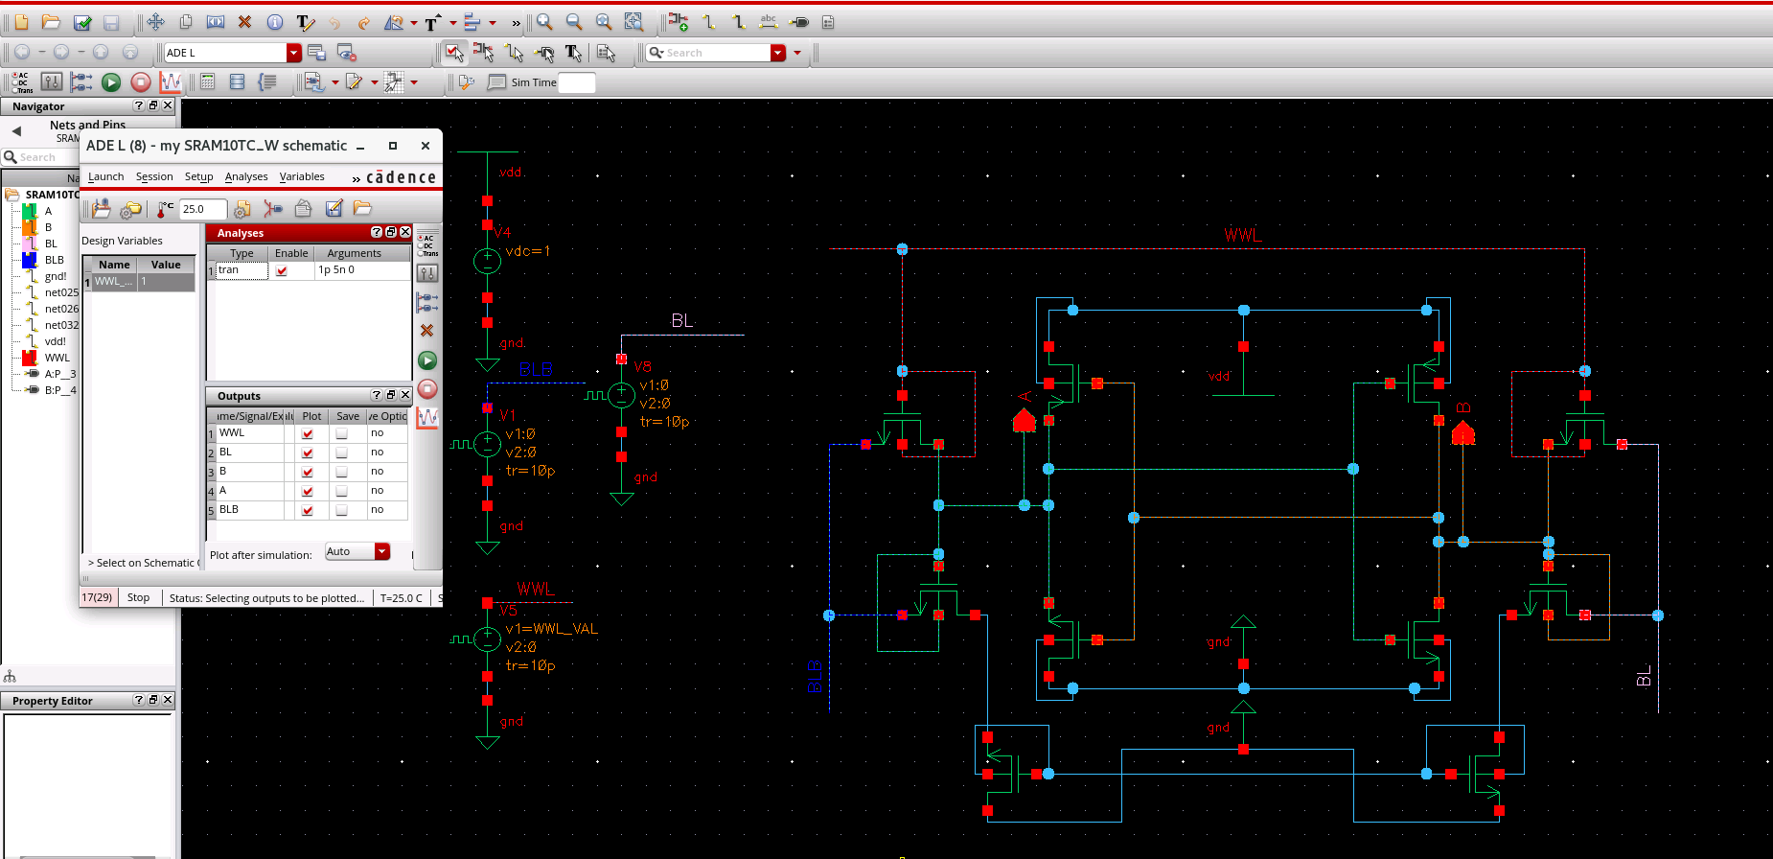
Task: Click Check and Save icon in top toolbar
Action: 82,22
